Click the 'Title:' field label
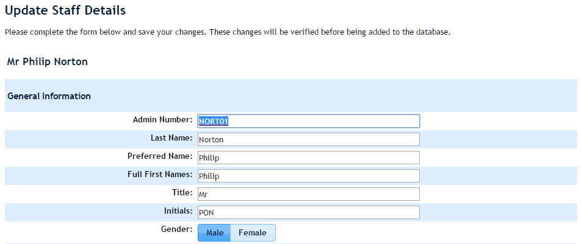The image size is (581, 244). coord(182,193)
